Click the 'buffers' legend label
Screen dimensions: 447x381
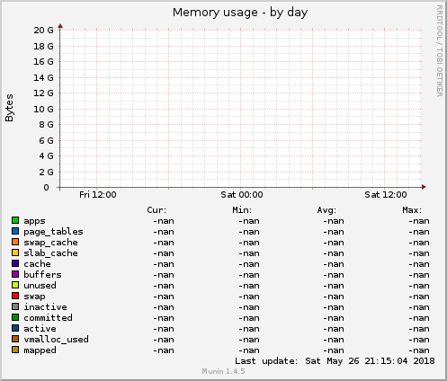(x=42, y=275)
